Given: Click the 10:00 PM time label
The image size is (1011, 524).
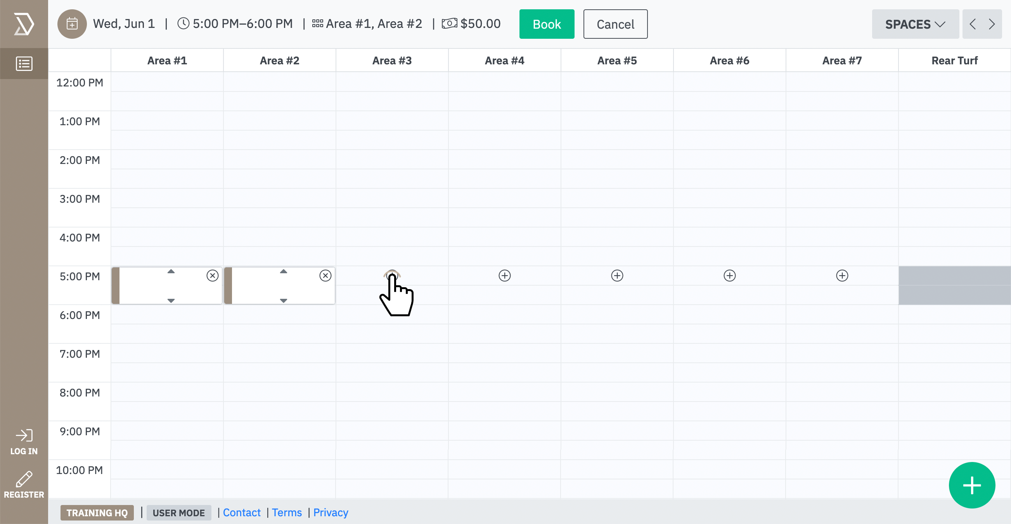Looking at the screenshot, I should [x=80, y=469].
